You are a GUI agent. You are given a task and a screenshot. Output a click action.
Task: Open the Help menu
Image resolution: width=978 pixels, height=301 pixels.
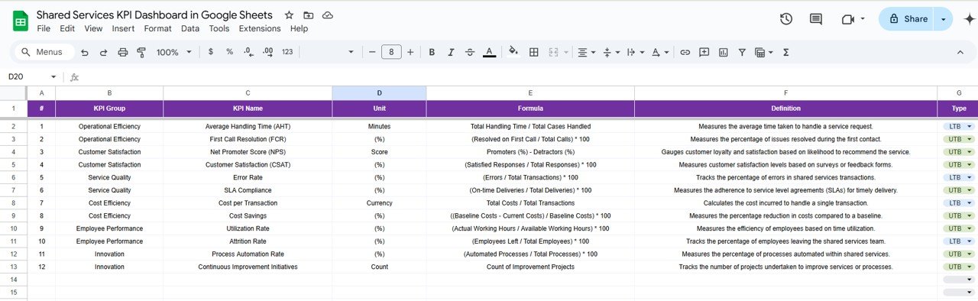tap(299, 28)
